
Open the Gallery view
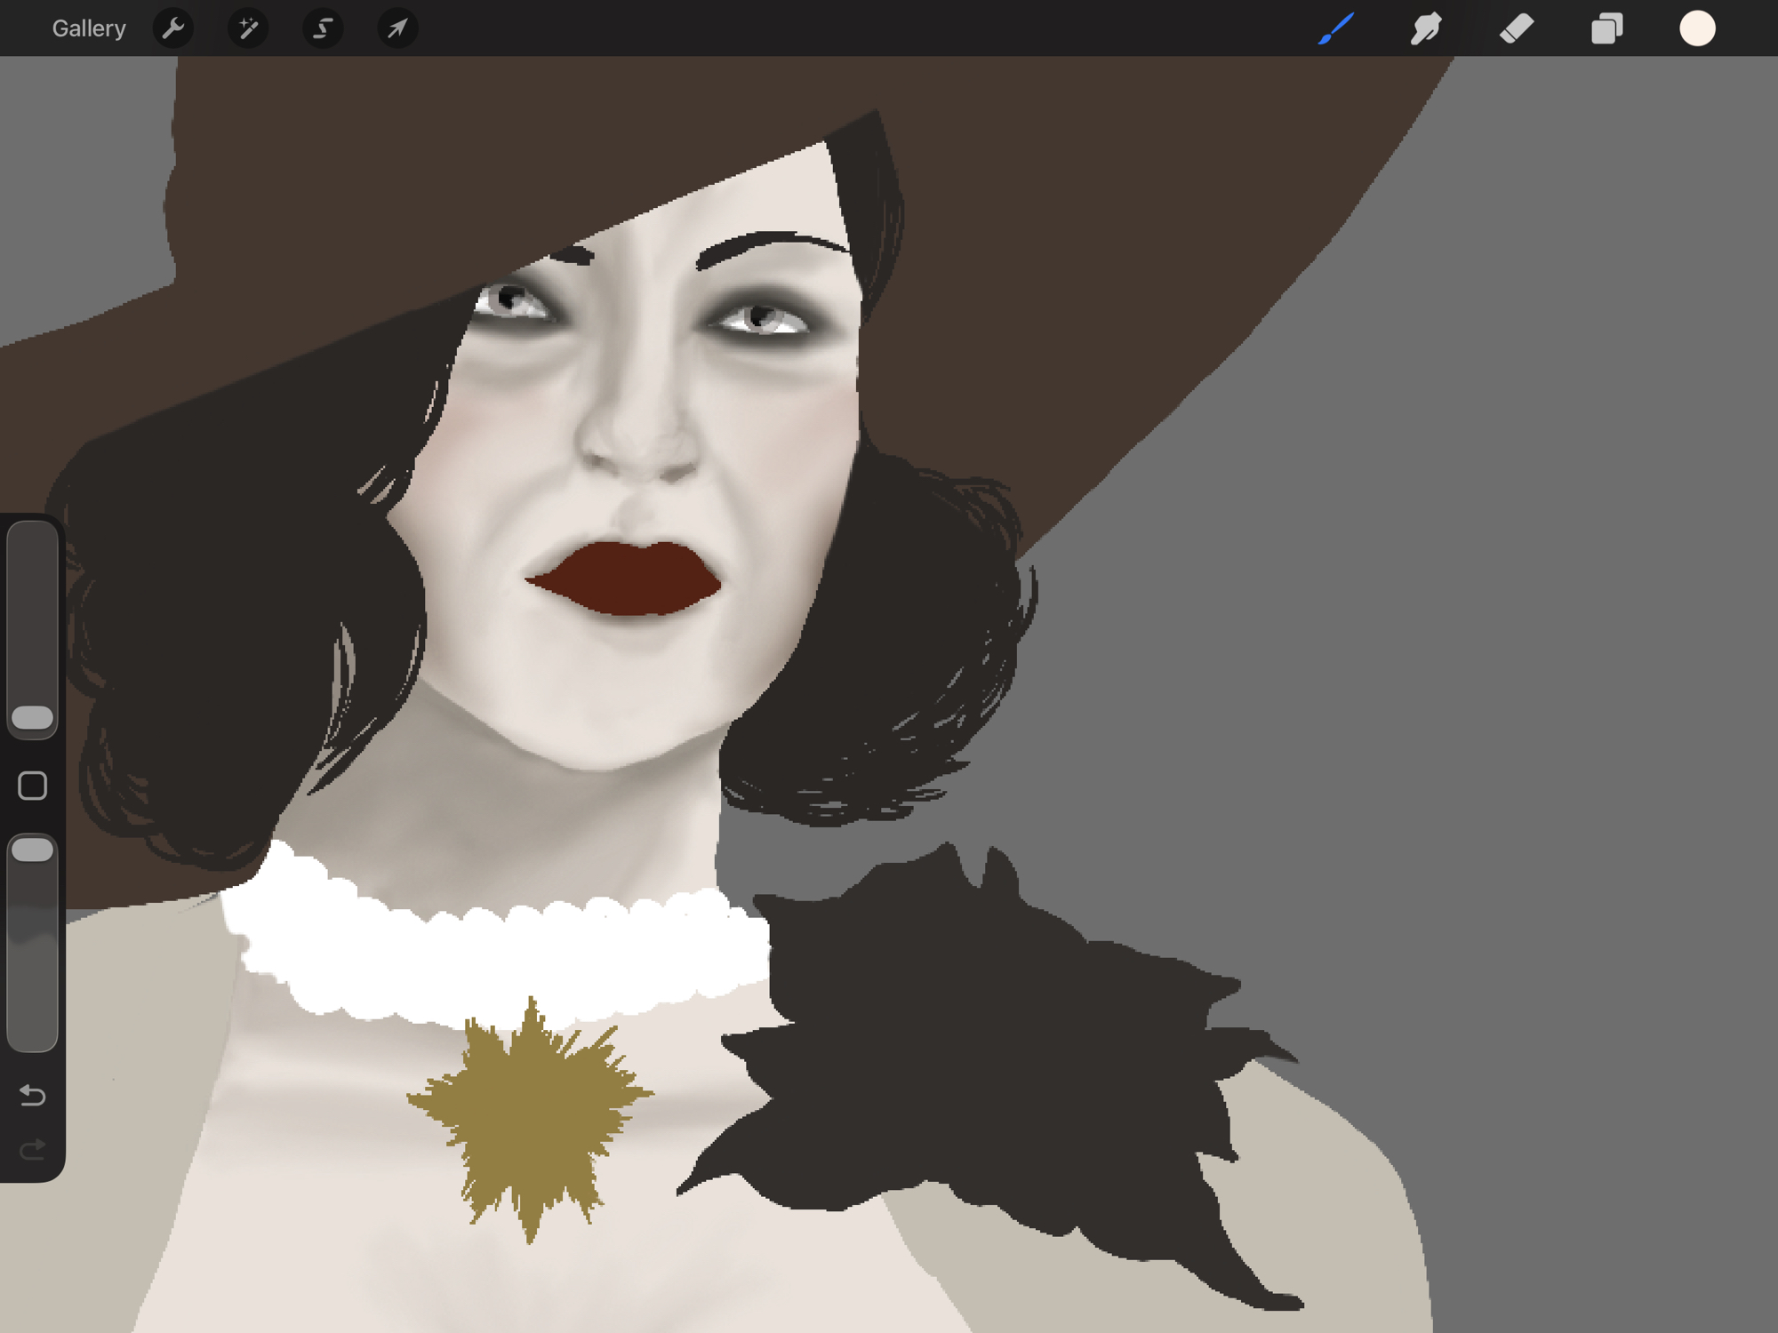(x=88, y=28)
